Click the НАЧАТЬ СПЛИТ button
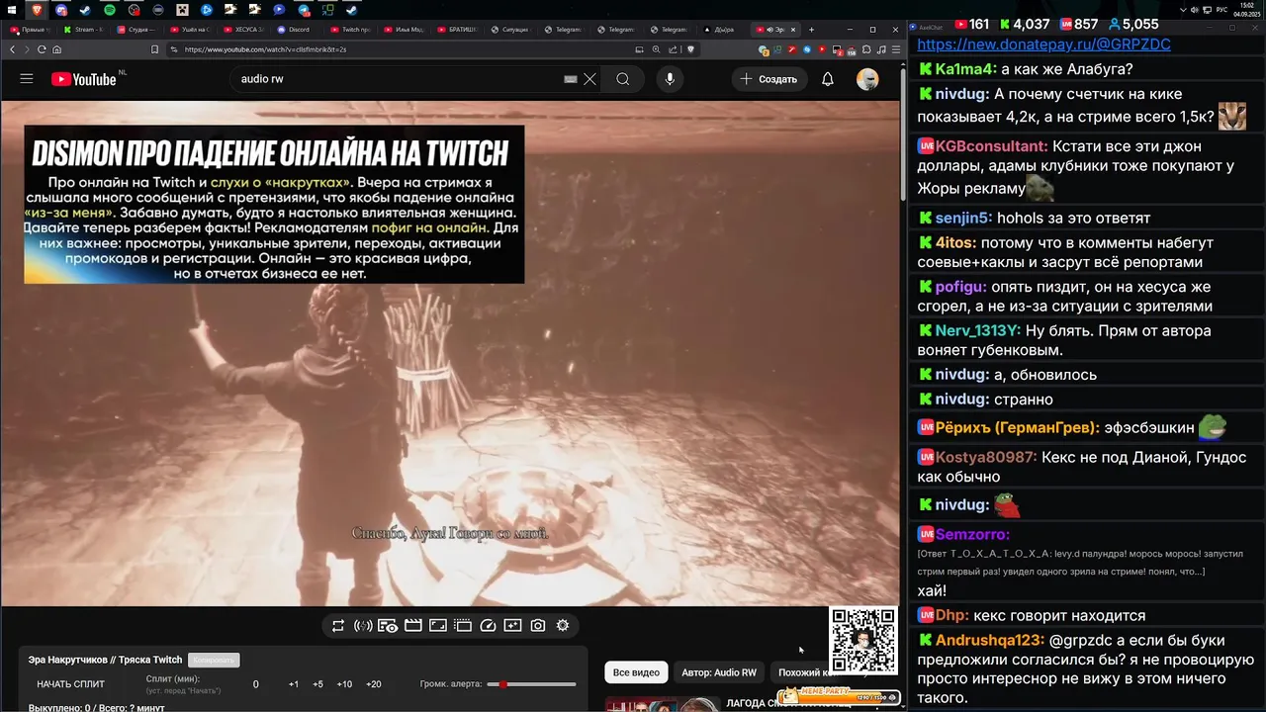The width and height of the screenshot is (1266, 712). [70, 684]
